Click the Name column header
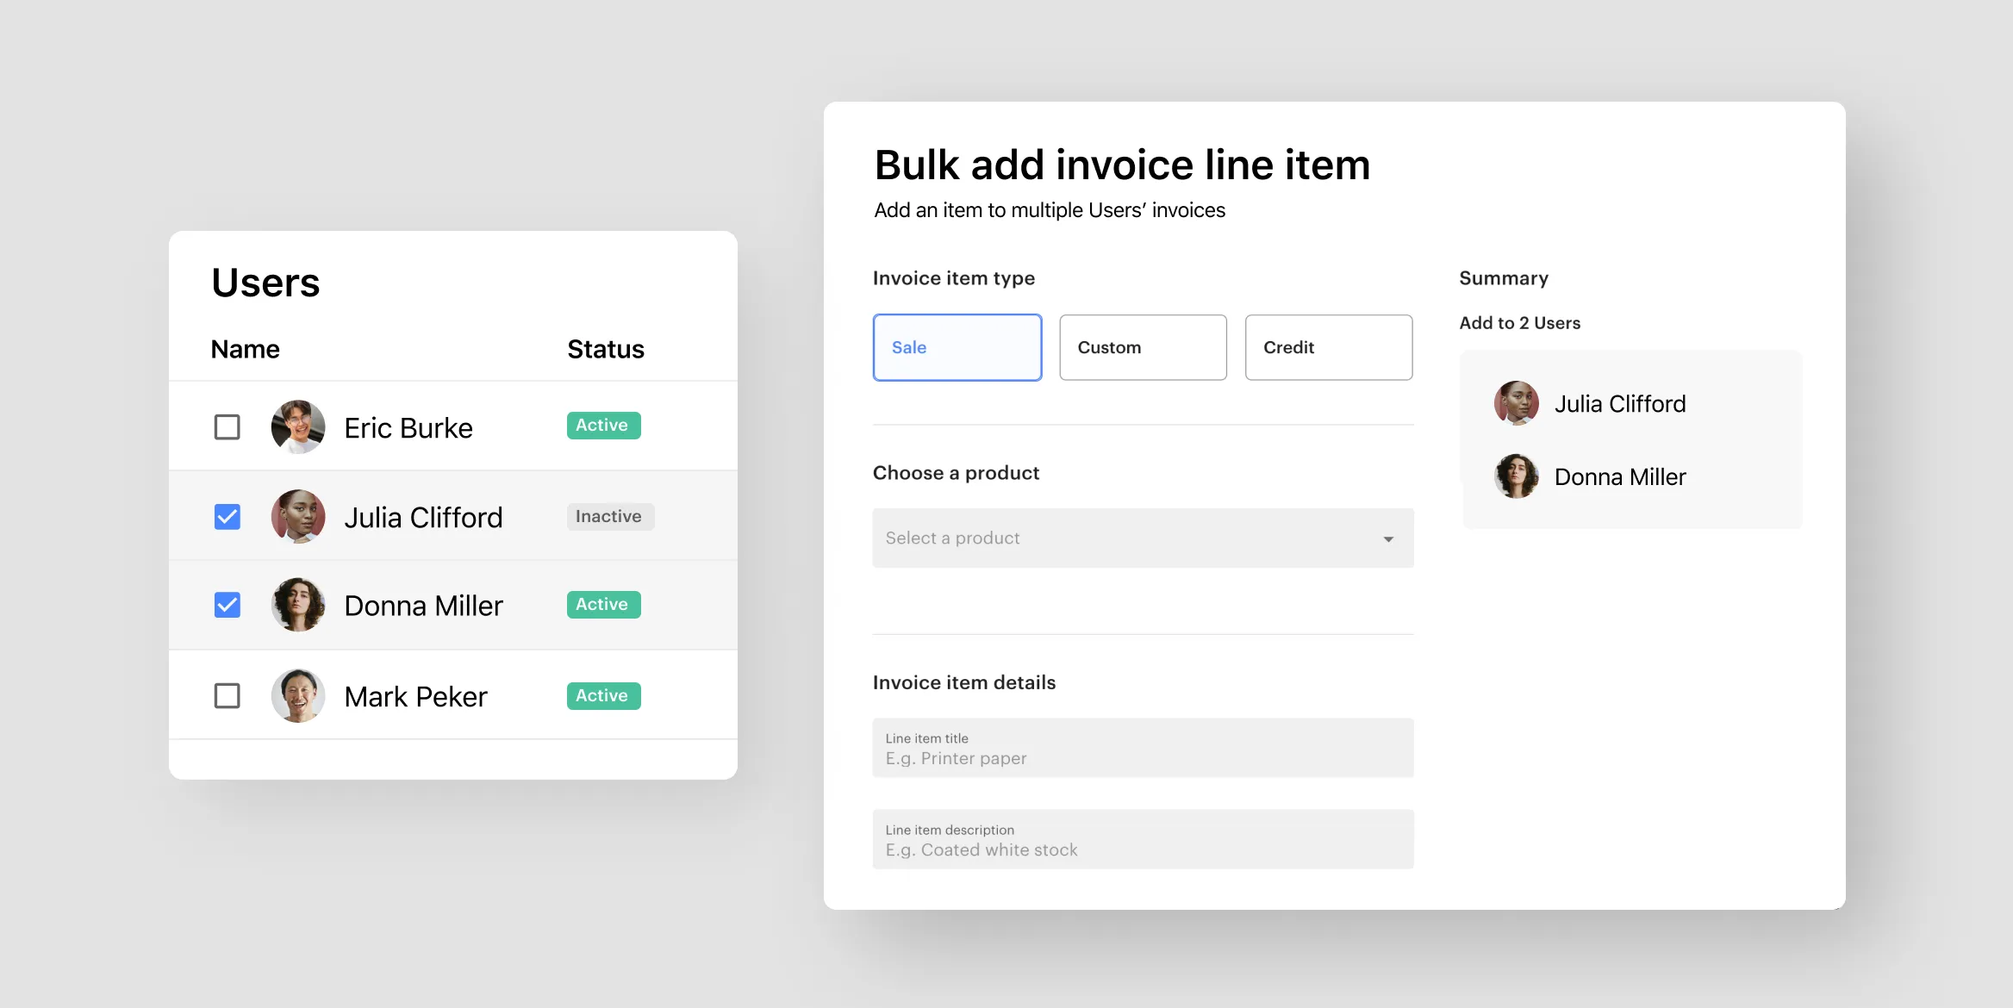The image size is (2013, 1008). pos(244,347)
